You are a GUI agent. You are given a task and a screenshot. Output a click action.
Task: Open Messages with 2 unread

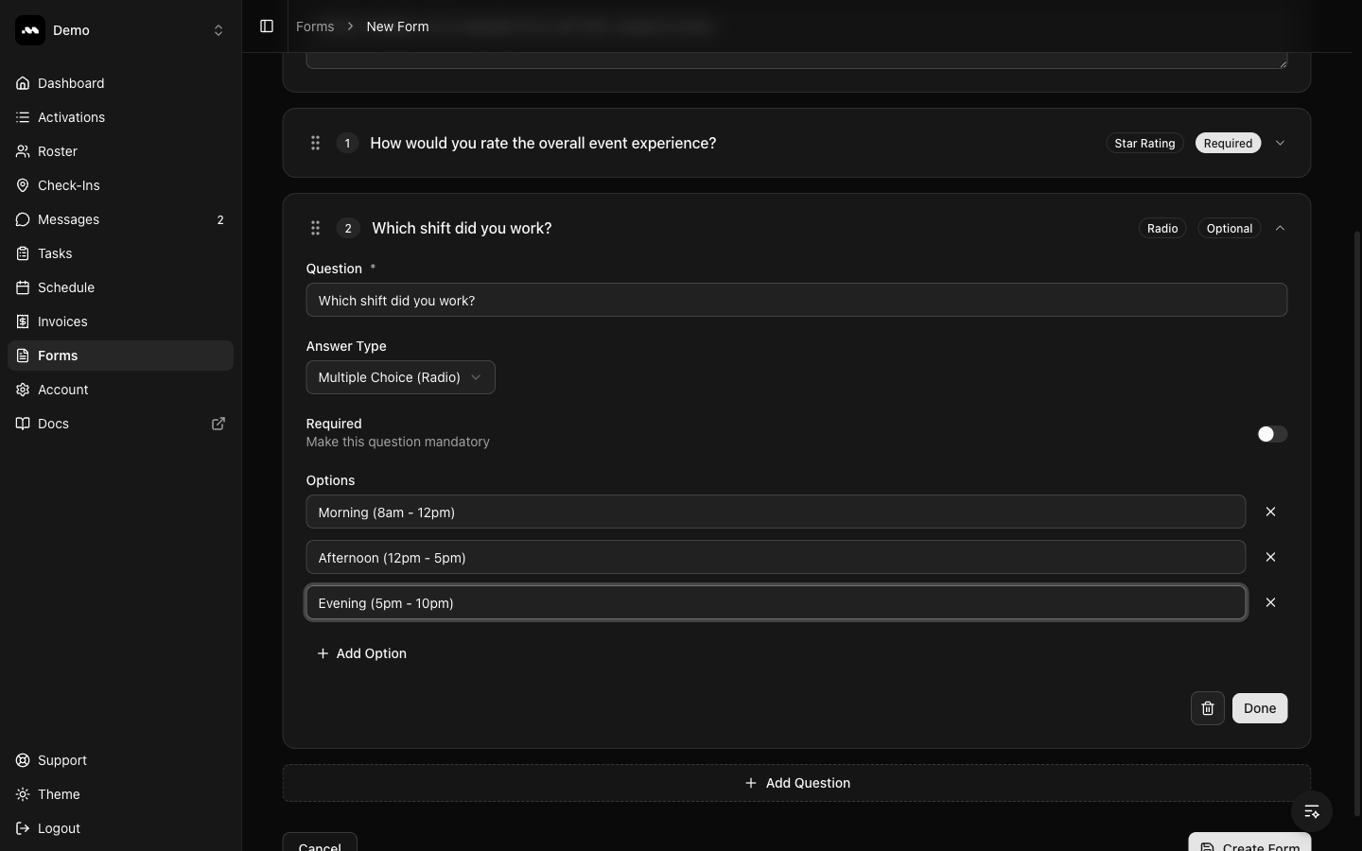coord(68,219)
